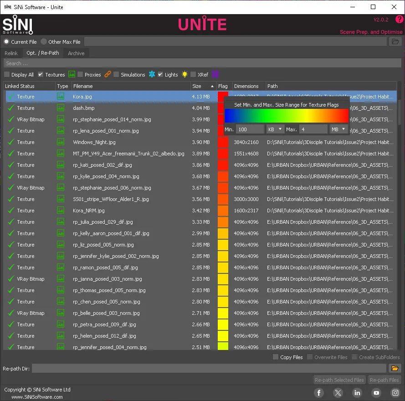Browse for other Max file folder icon
This screenshot has width=405, height=401.
coord(395,41)
